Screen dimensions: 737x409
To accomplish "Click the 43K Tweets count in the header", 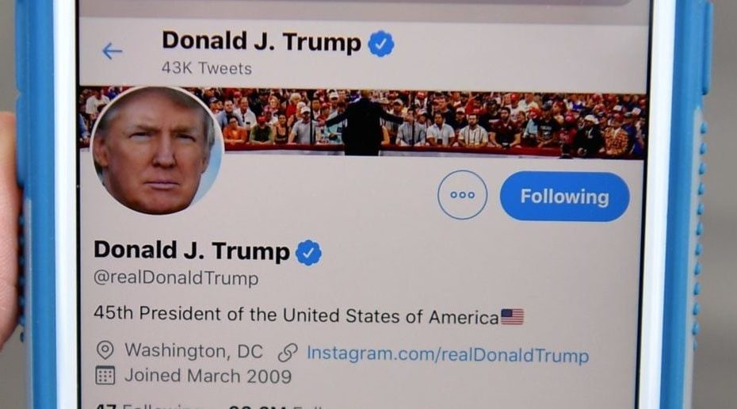I will click(206, 69).
